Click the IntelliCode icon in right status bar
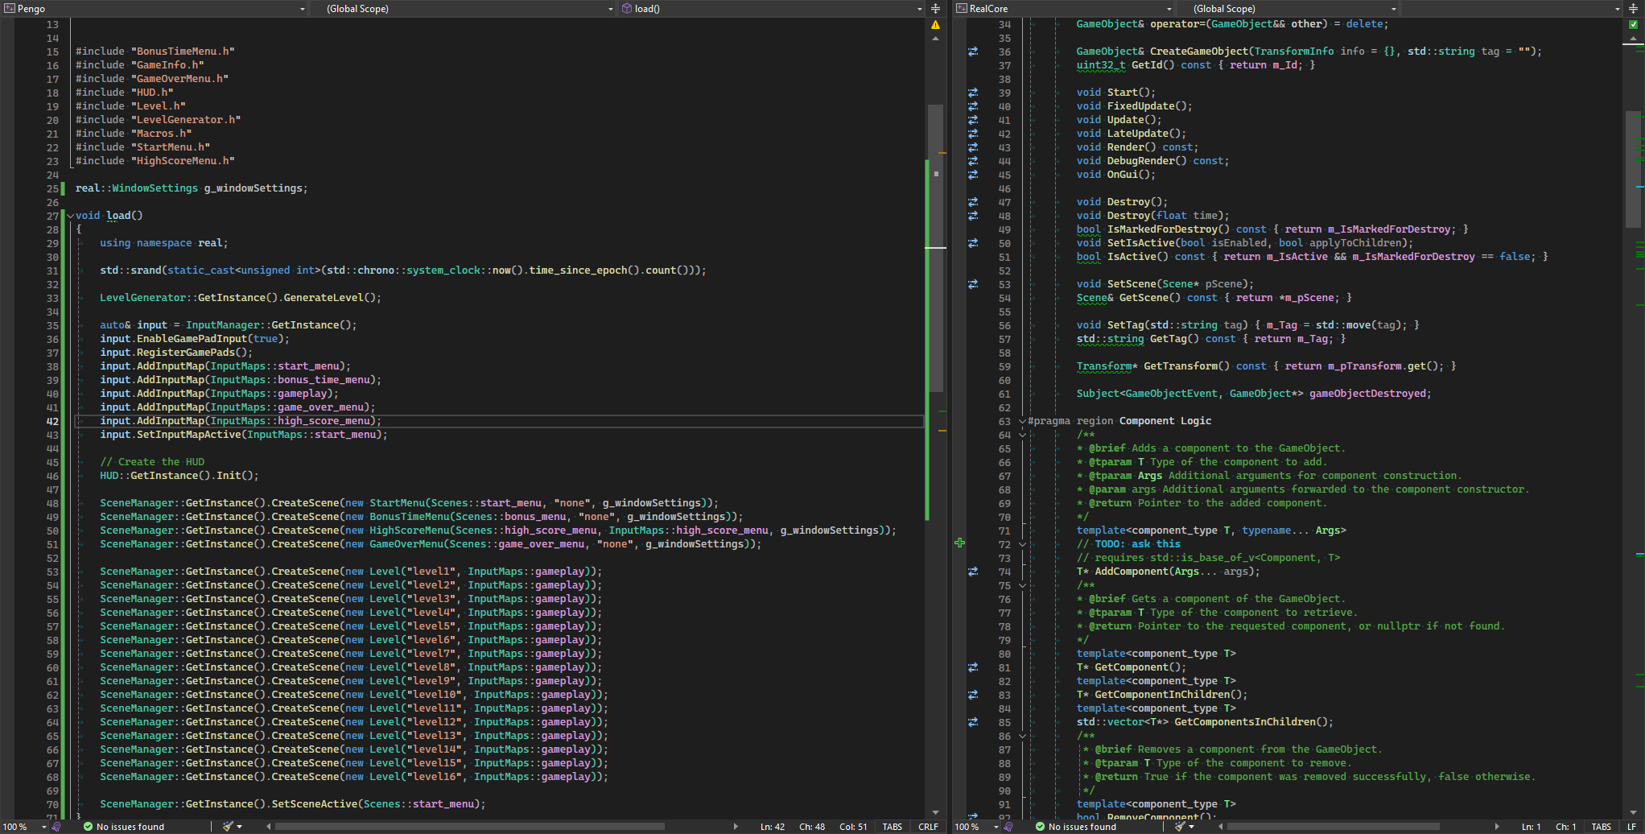1645x834 pixels. point(1008,827)
